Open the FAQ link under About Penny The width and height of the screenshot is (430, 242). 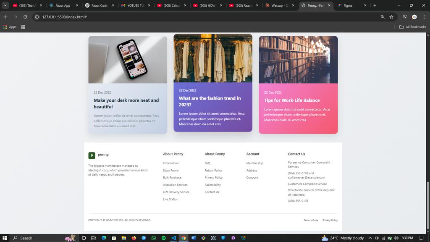point(207,163)
